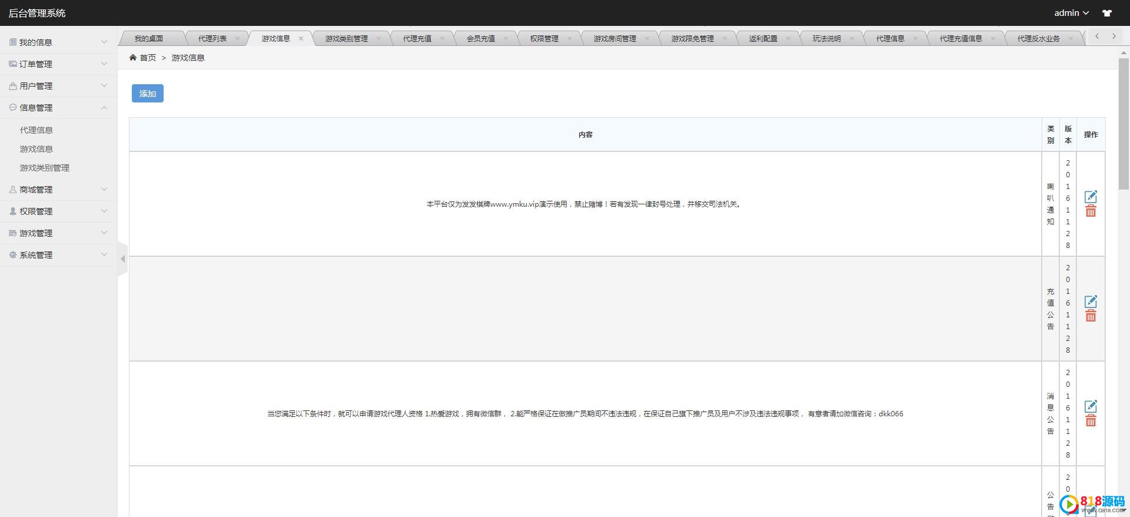Edit the 喇叭通知 row entry
Viewport: 1130px width, 517px height.
click(x=1091, y=197)
